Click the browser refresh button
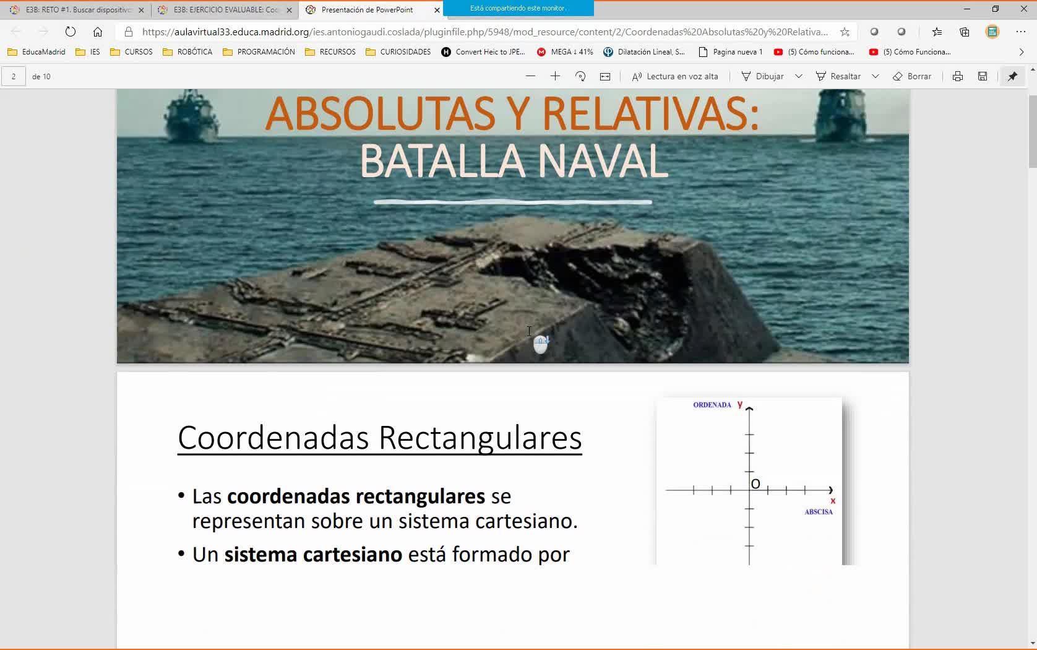The image size is (1037, 650). tap(71, 32)
